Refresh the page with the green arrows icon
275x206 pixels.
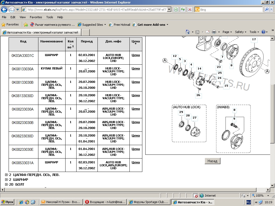point(183,10)
